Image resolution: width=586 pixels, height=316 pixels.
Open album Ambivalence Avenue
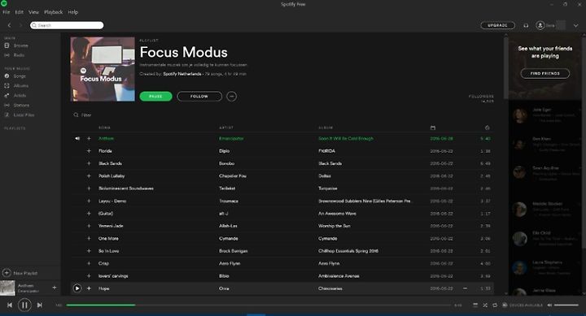339,275
